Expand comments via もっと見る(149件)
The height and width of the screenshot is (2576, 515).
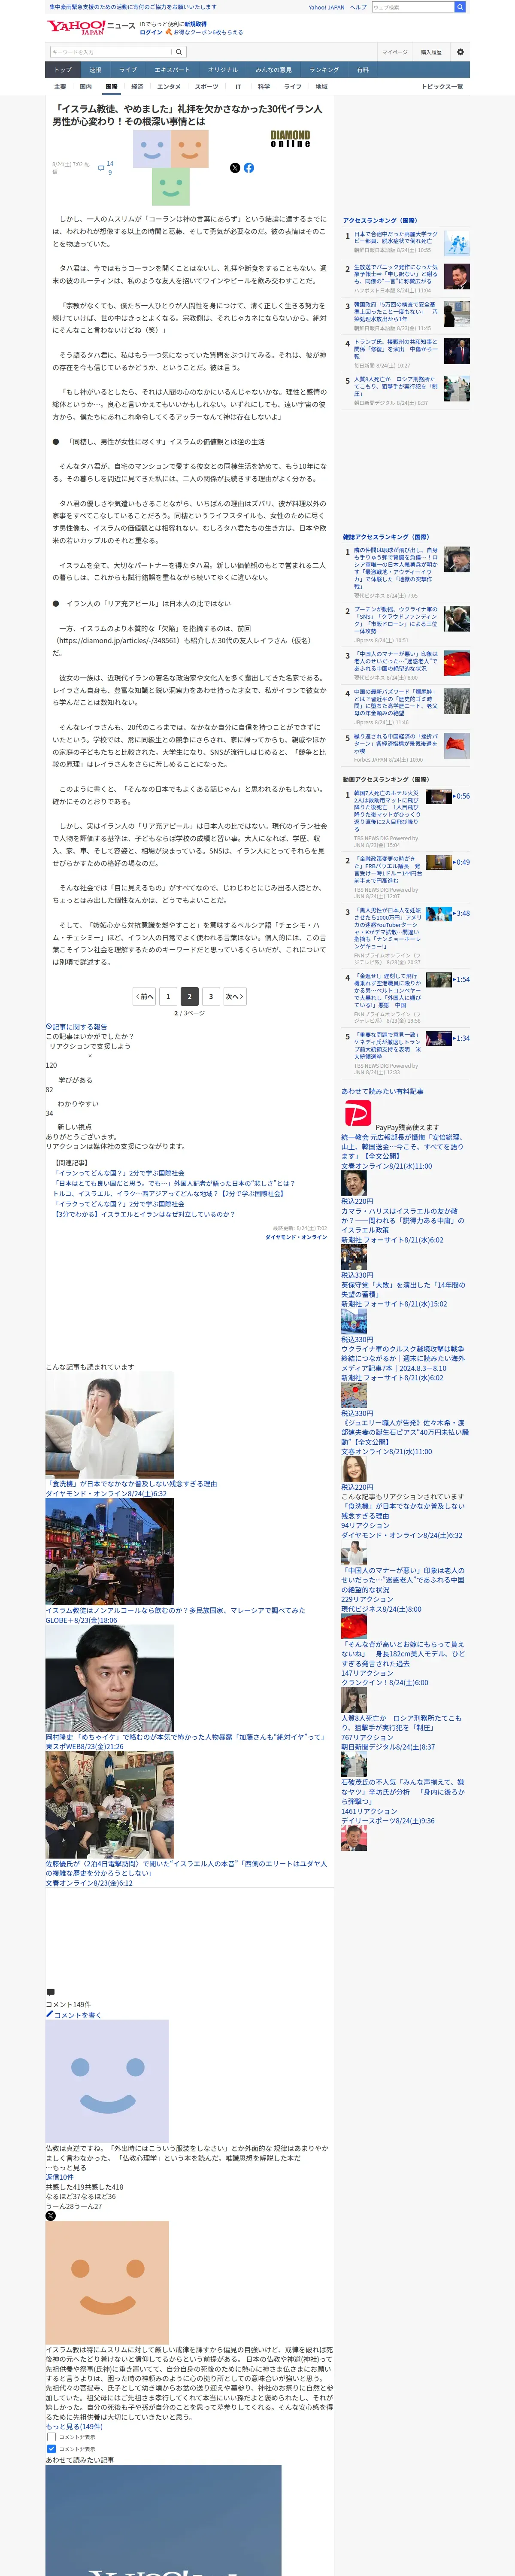tap(74, 2426)
